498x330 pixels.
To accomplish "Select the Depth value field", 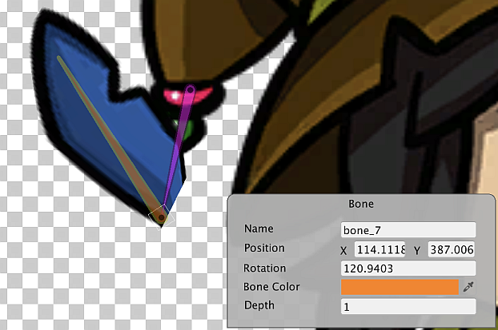I will [408, 306].
